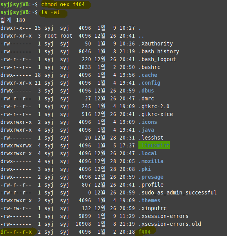Viewport: 227px width, 236px height.
Task: Click the .icons directory name
Action: [x=148, y=122]
